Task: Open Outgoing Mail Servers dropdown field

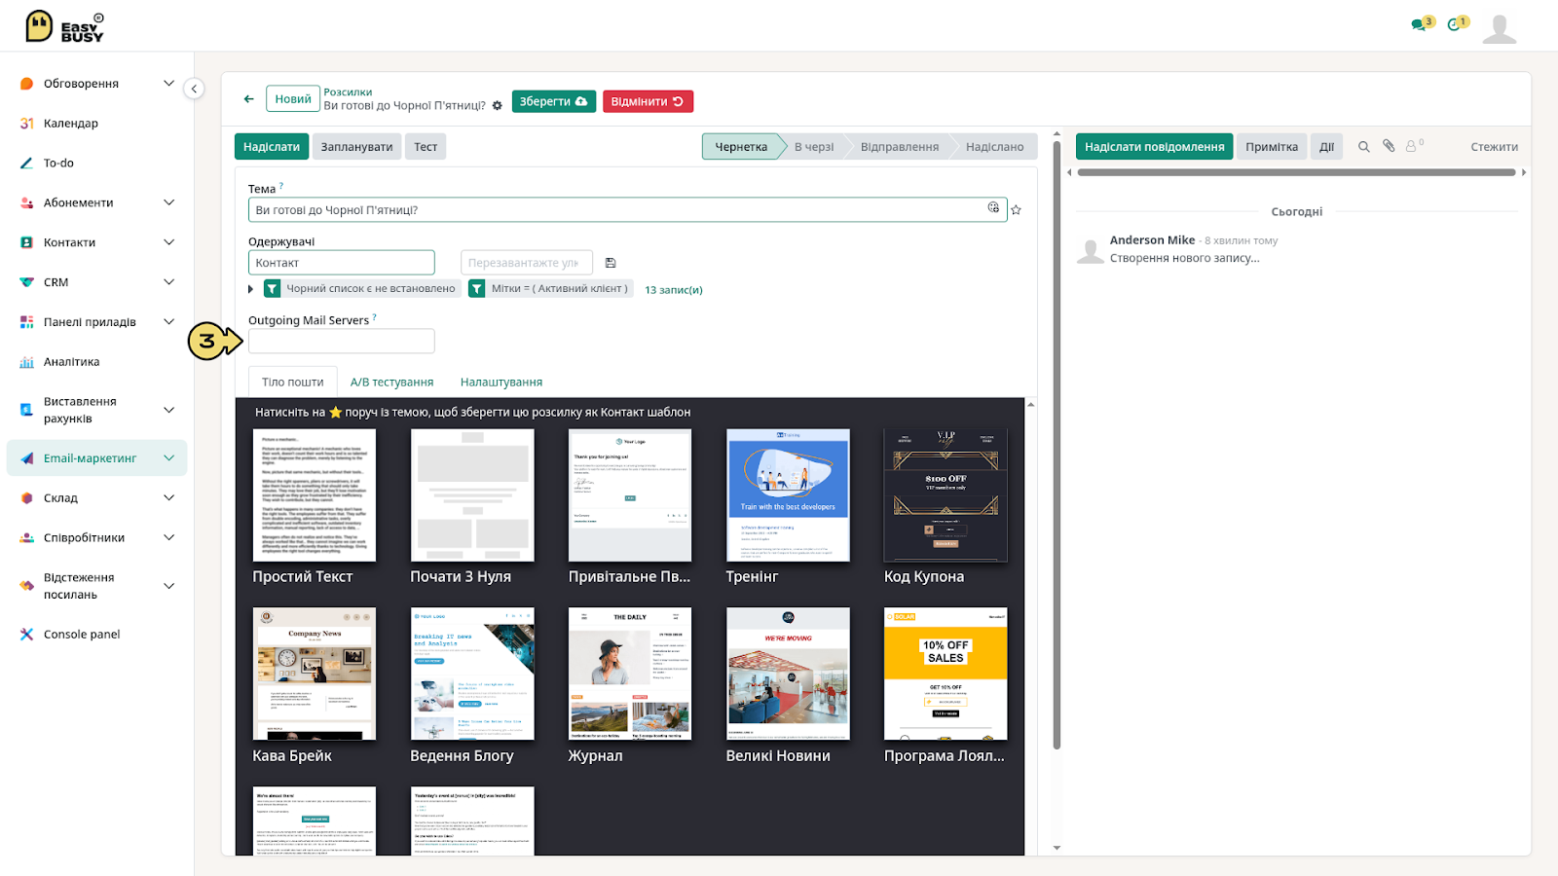Action: click(x=341, y=342)
